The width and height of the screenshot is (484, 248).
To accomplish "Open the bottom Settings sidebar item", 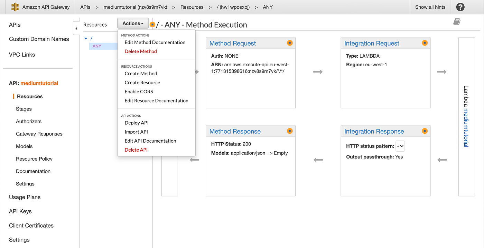I will [x=19, y=239].
